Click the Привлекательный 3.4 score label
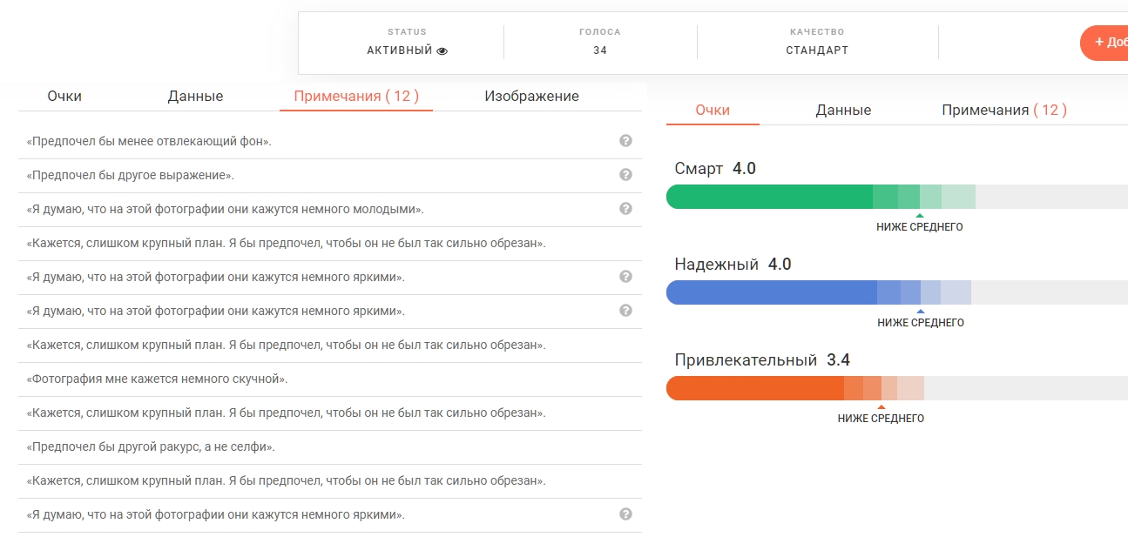Viewport: 1128px width, 537px height. (762, 360)
